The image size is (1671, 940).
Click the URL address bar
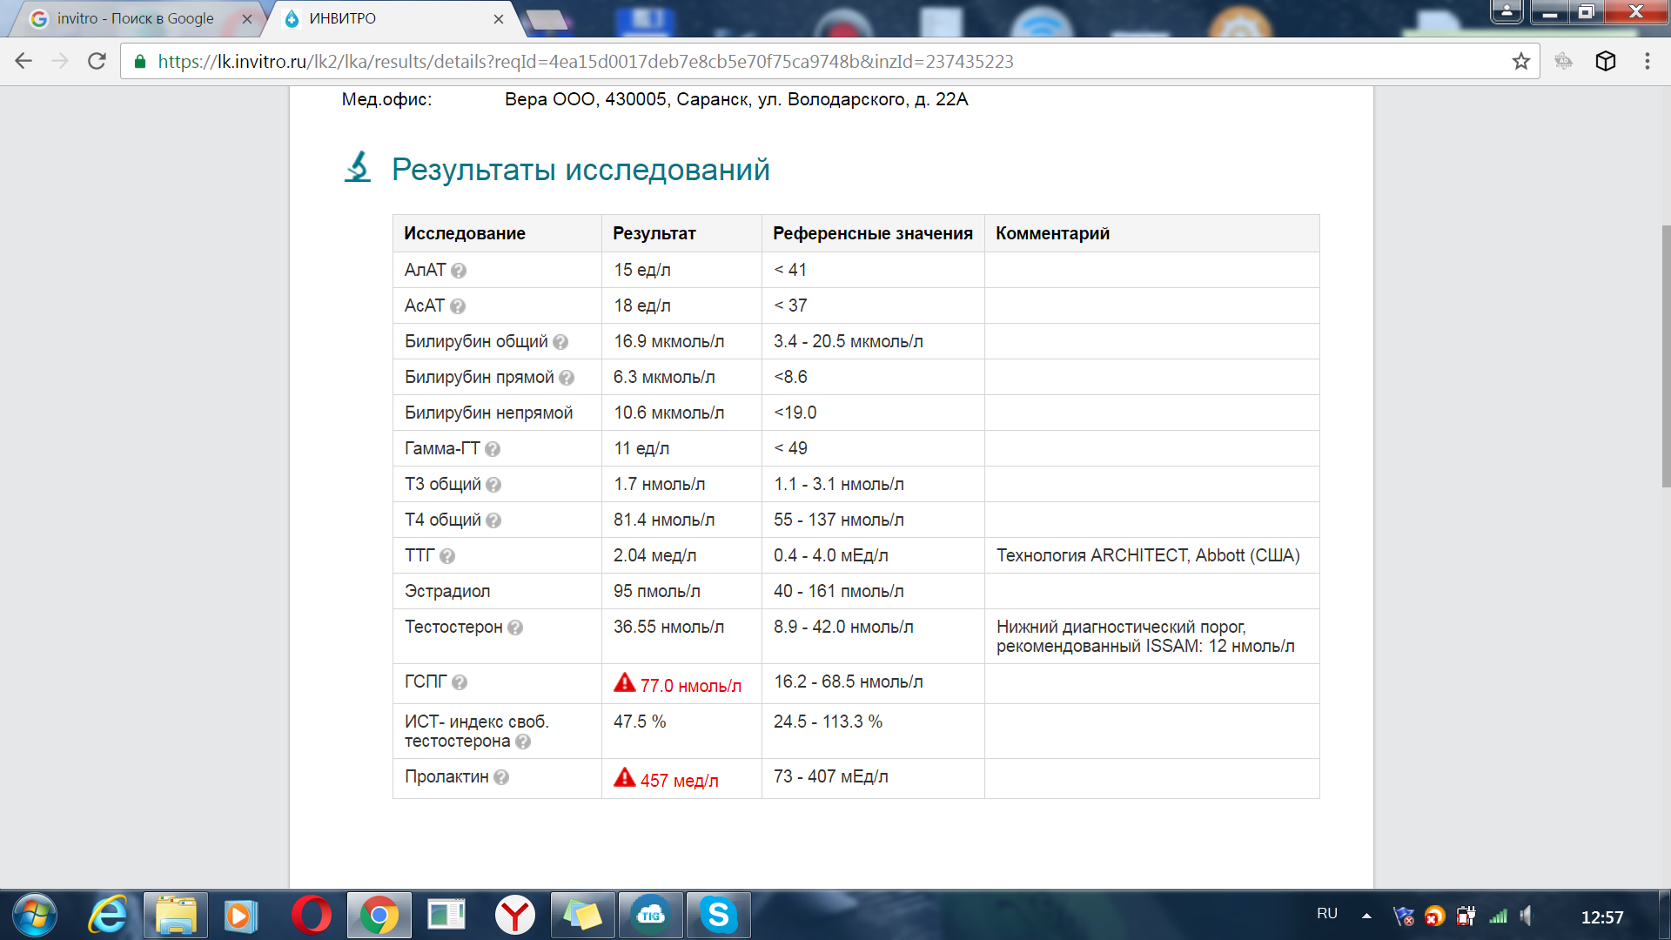pyautogui.click(x=783, y=62)
